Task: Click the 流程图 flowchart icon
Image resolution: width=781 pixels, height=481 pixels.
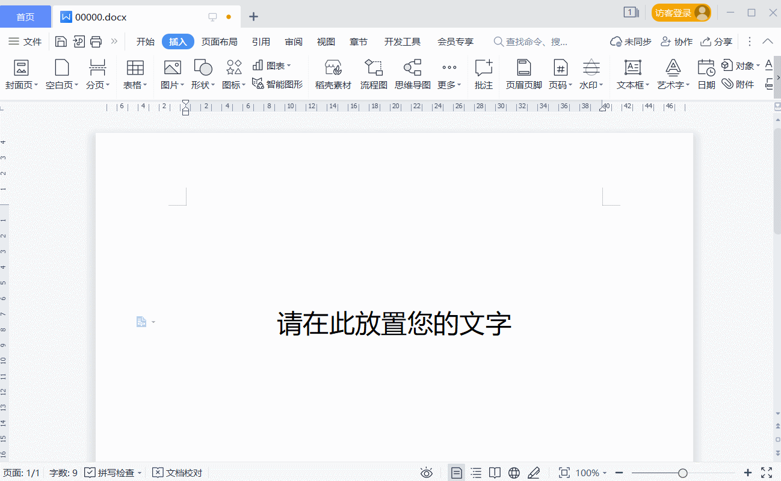Action: 374,67
